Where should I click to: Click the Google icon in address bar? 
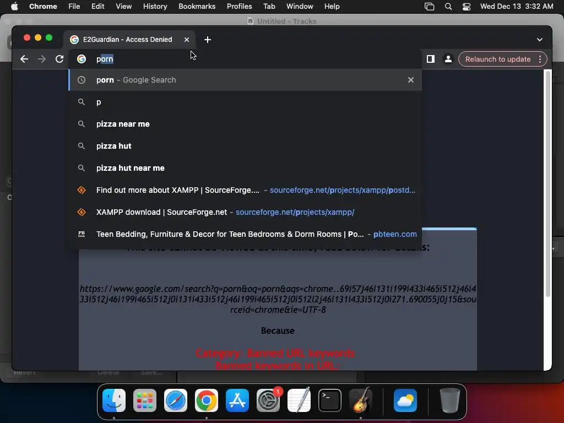[x=82, y=59]
